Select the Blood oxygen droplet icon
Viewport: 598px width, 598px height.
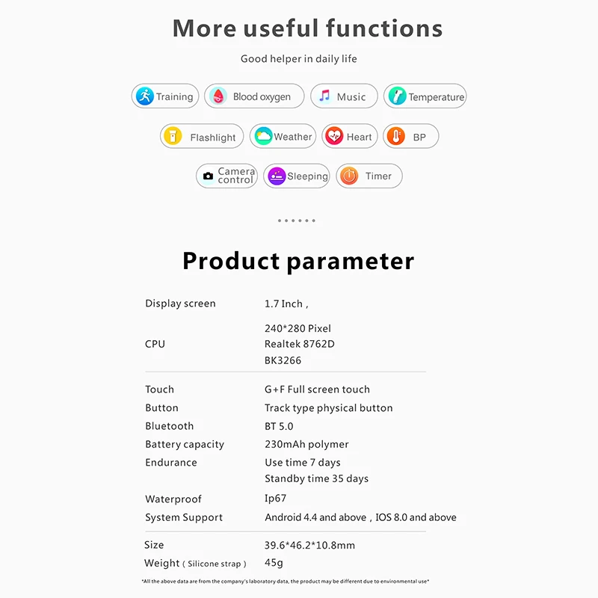coord(218,96)
